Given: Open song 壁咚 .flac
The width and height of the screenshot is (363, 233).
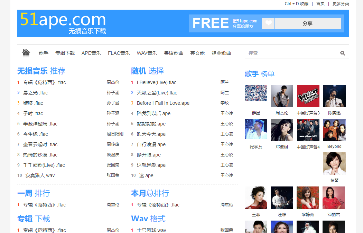Looking at the screenshot, I should tap(33, 103).
